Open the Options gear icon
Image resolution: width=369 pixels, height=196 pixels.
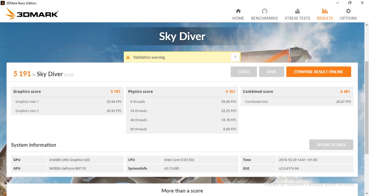click(x=348, y=11)
